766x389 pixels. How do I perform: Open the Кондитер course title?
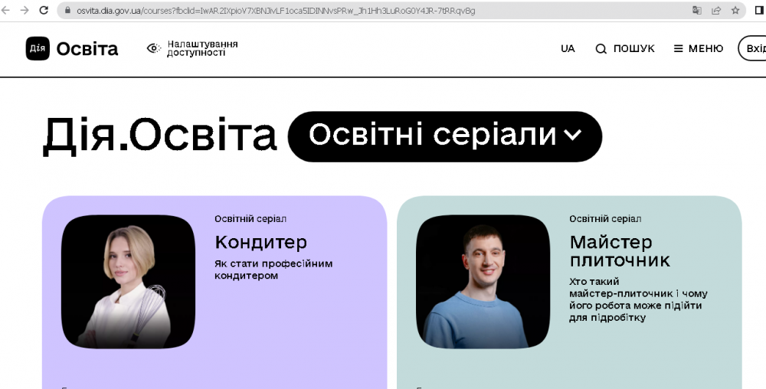pos(260,242)
